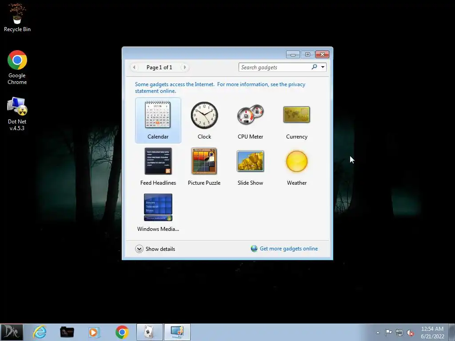Select the Slide Show gadget
This screenshot has height=341, width=455.
pyautogui.click(x=250, y=161)
